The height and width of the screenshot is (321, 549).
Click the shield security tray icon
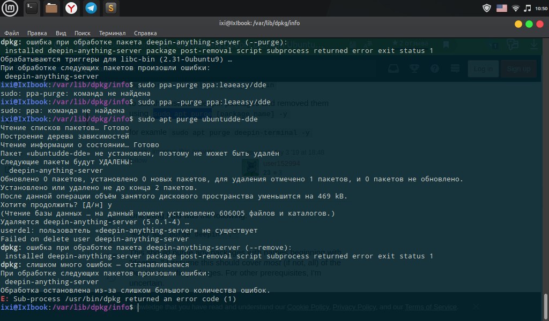click(487, 8)
